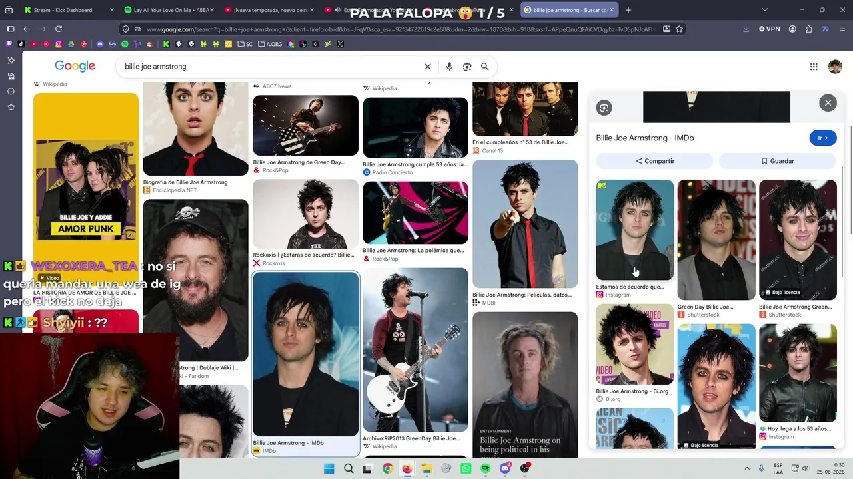Open the Google apps grid

tap(814, 67)
